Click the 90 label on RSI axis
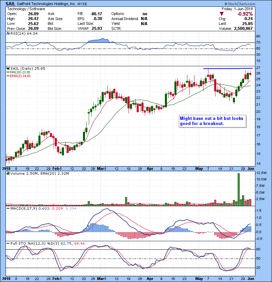 click(258, 36)
